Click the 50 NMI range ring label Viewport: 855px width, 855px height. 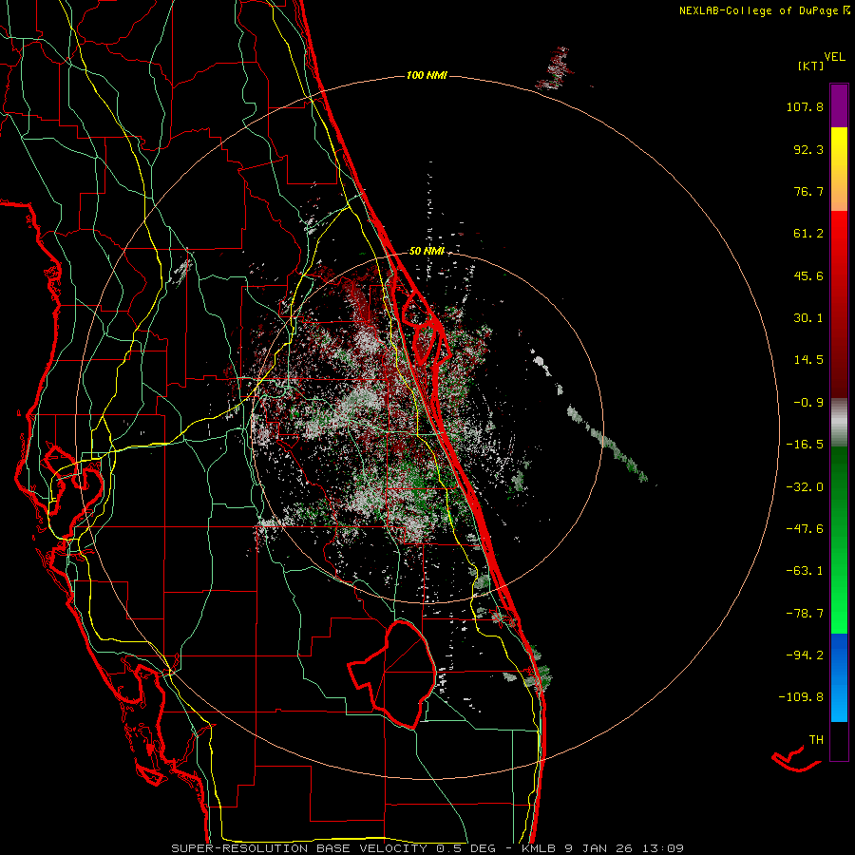[x=427, y=251]
